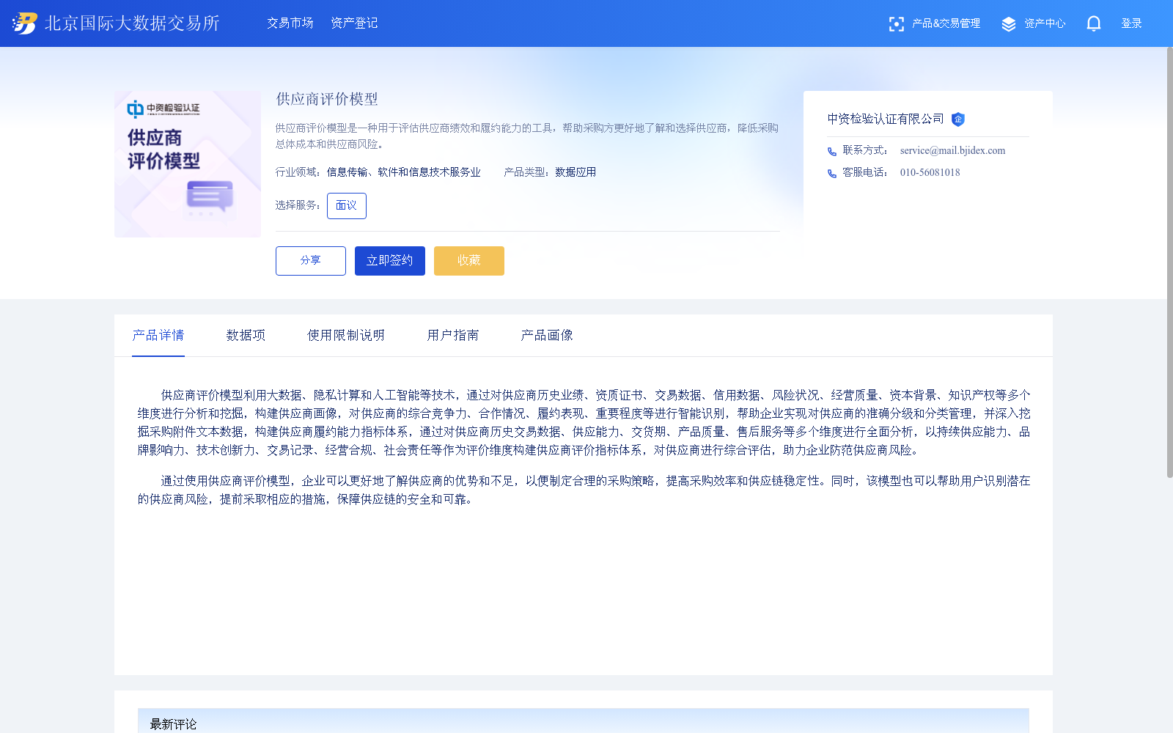Click the enterprise verified shield badge
Image resolution: width=1173 pixels, height=733 pixels.
[957, 119]
